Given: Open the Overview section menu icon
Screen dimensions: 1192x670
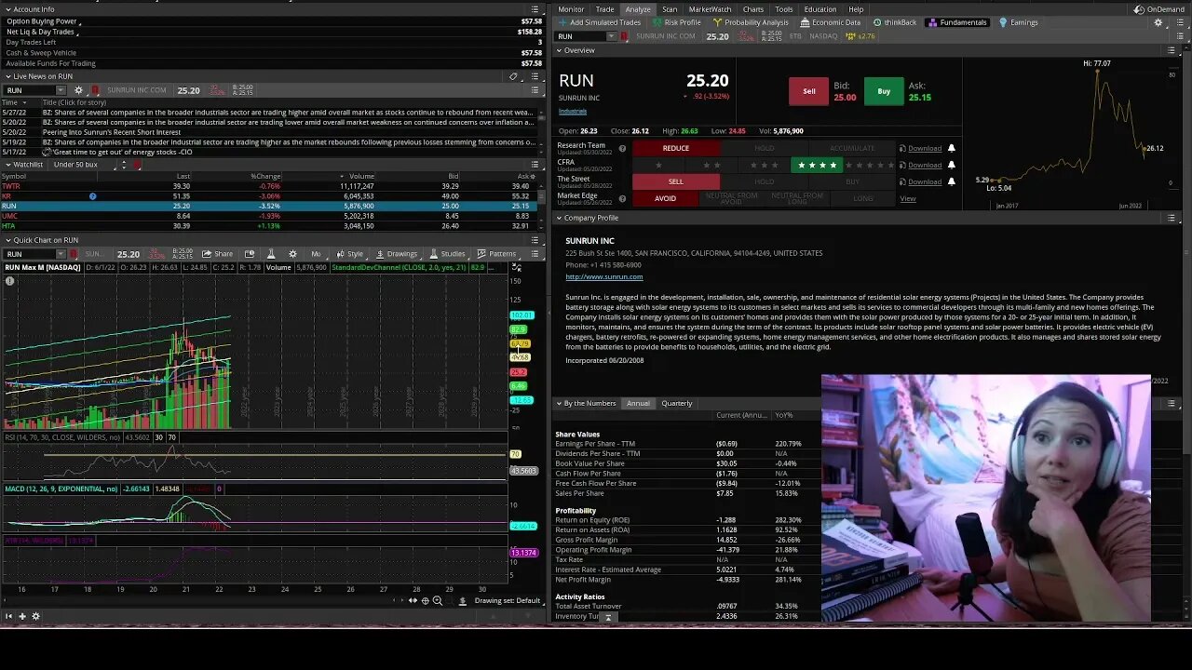Looking at the screenshot, I should click(1172, 50).
